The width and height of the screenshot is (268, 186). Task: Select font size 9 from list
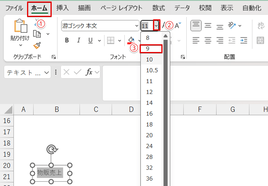(152, 49)
